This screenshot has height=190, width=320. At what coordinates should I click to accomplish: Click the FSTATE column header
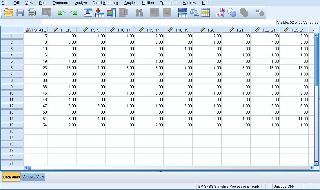click(x=36, y=30)
